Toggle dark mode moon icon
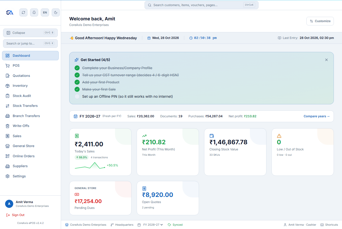The width and height of the screenshot is (342, 229). coord(56,12)
